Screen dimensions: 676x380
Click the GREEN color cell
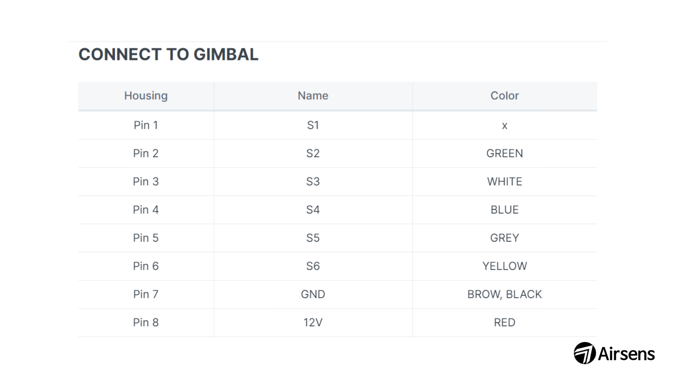(505, 153)
